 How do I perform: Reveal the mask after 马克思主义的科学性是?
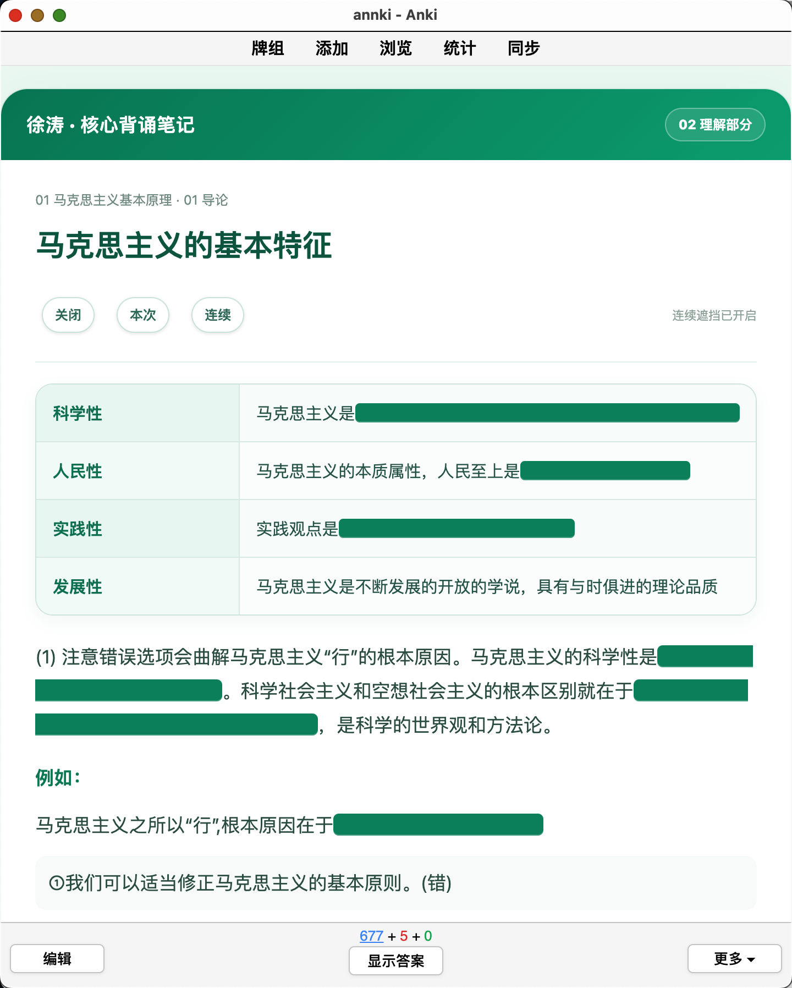(705, 656)
